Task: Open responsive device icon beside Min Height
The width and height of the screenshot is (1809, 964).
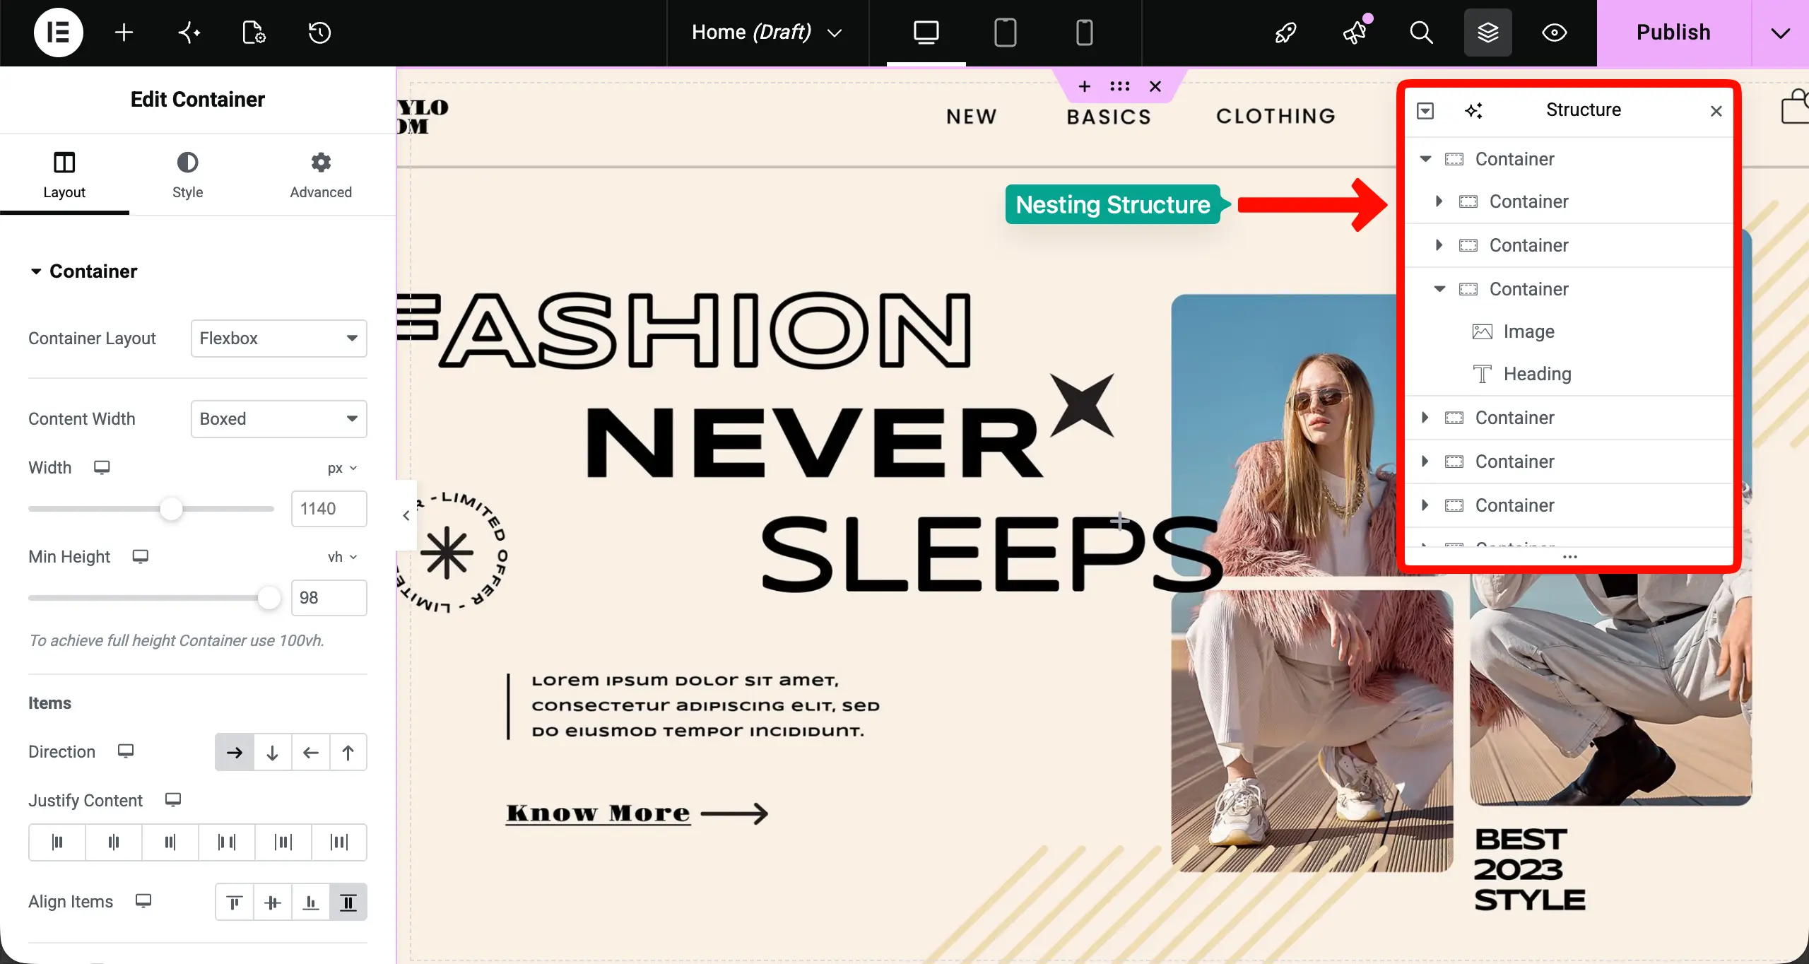Action: tap(141, 557)
